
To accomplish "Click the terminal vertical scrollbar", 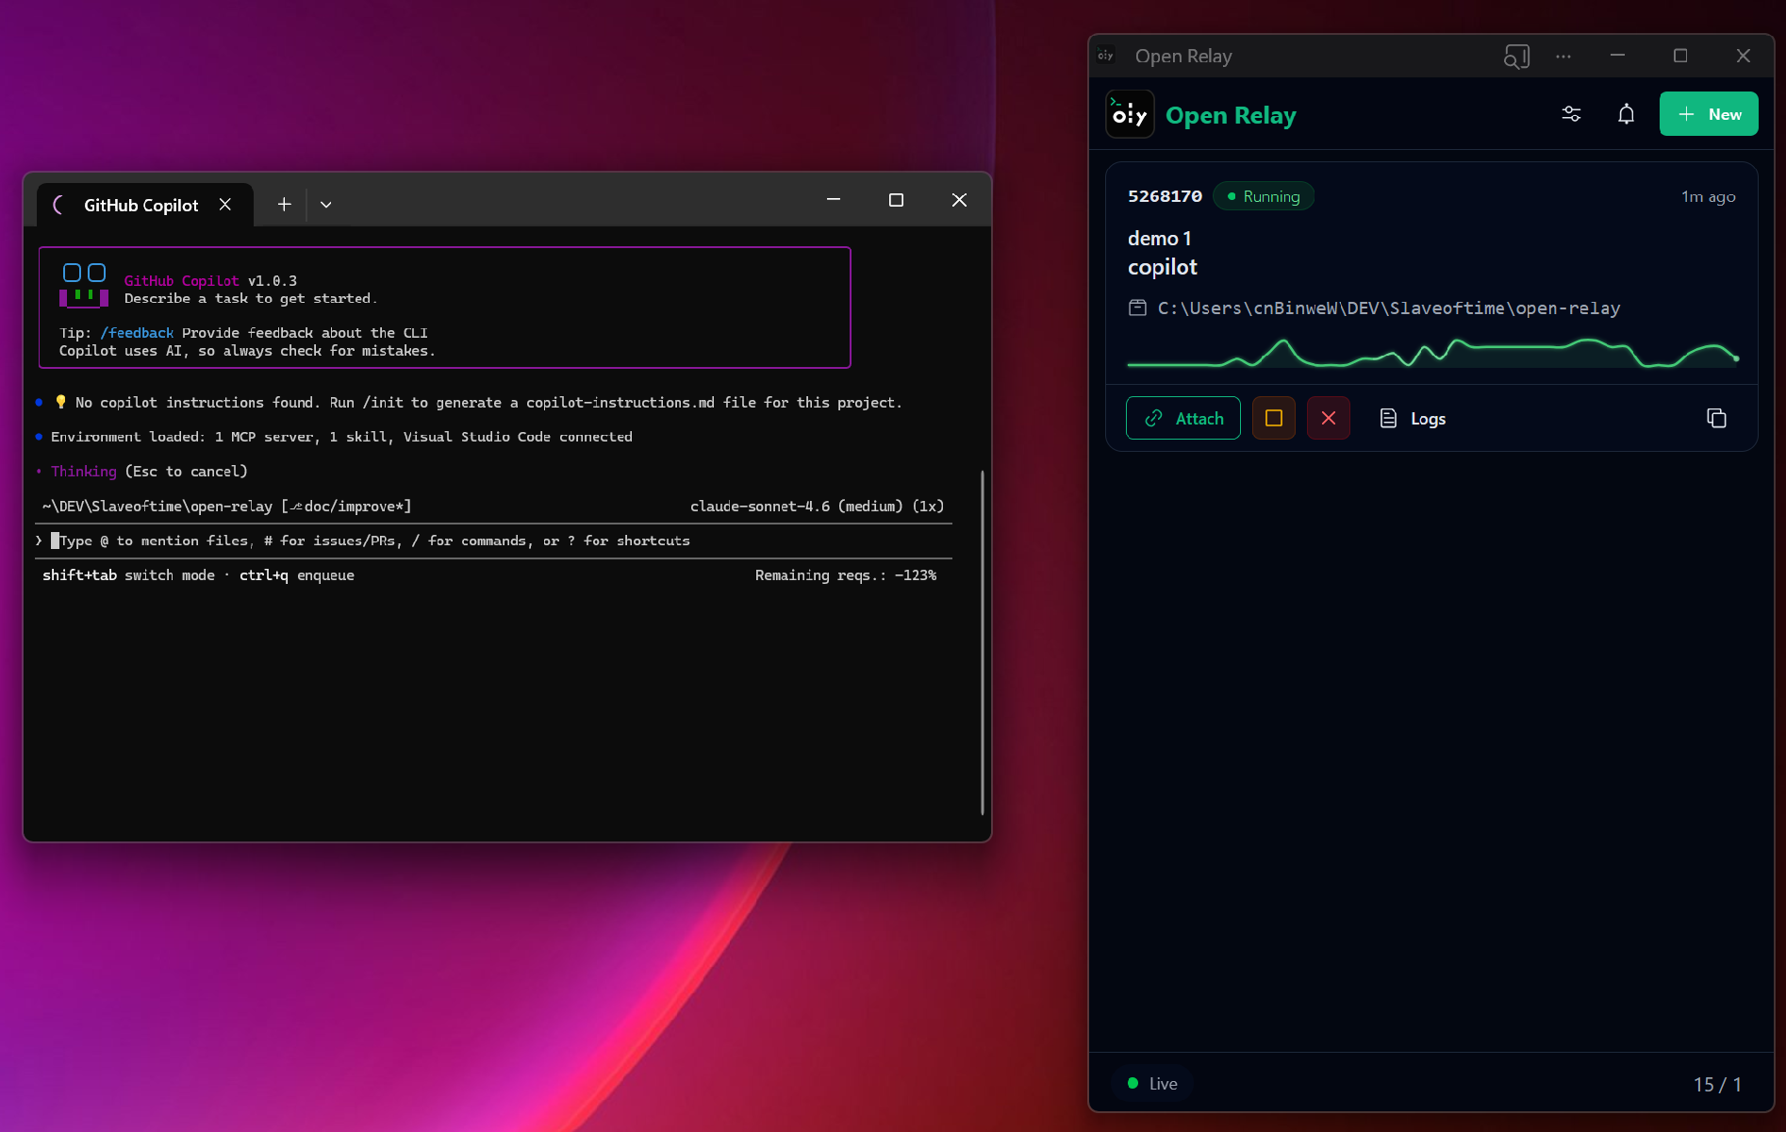I will [x=982, y=641].
